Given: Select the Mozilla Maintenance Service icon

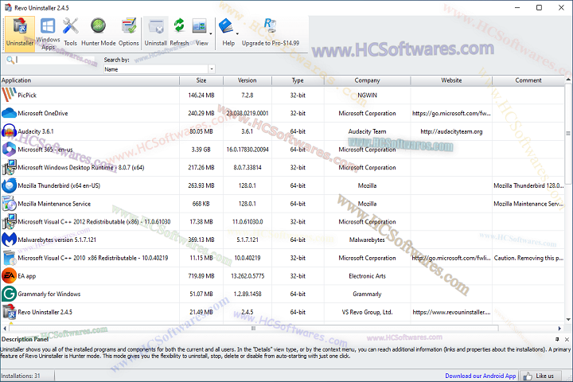Looking at the screenshot, I should tap(9, 204).
